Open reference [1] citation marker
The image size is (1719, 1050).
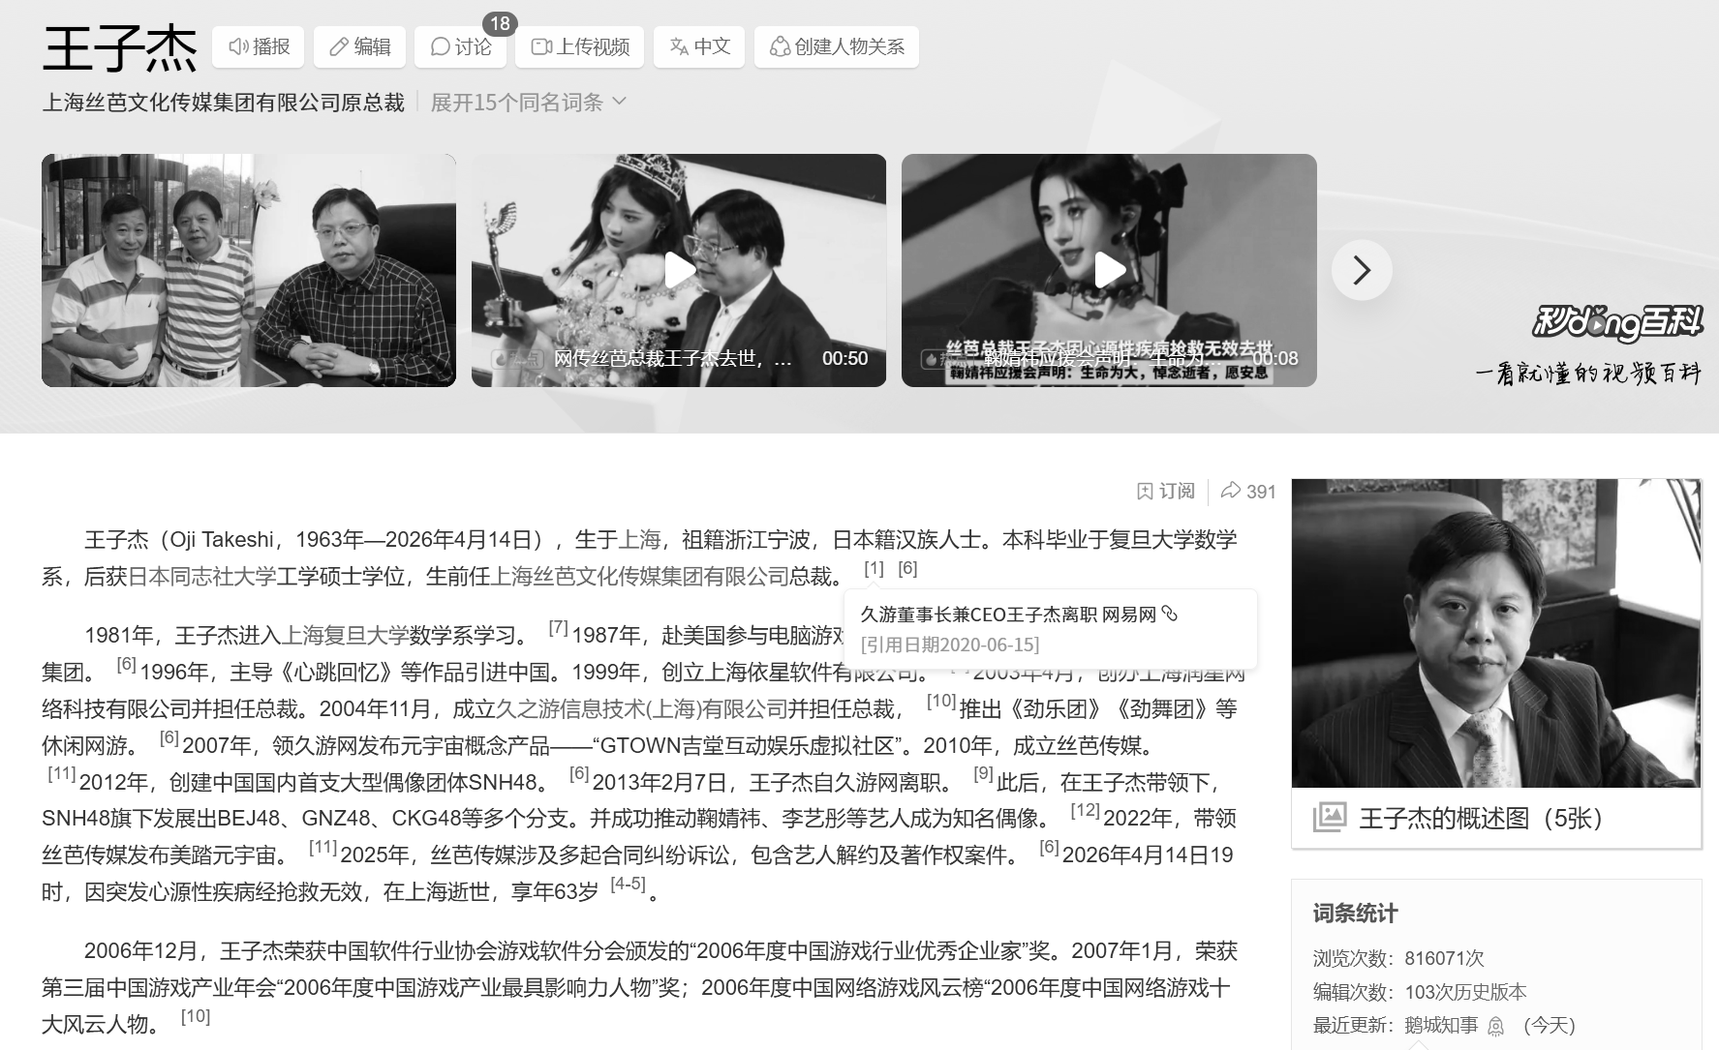pos(874,569)
